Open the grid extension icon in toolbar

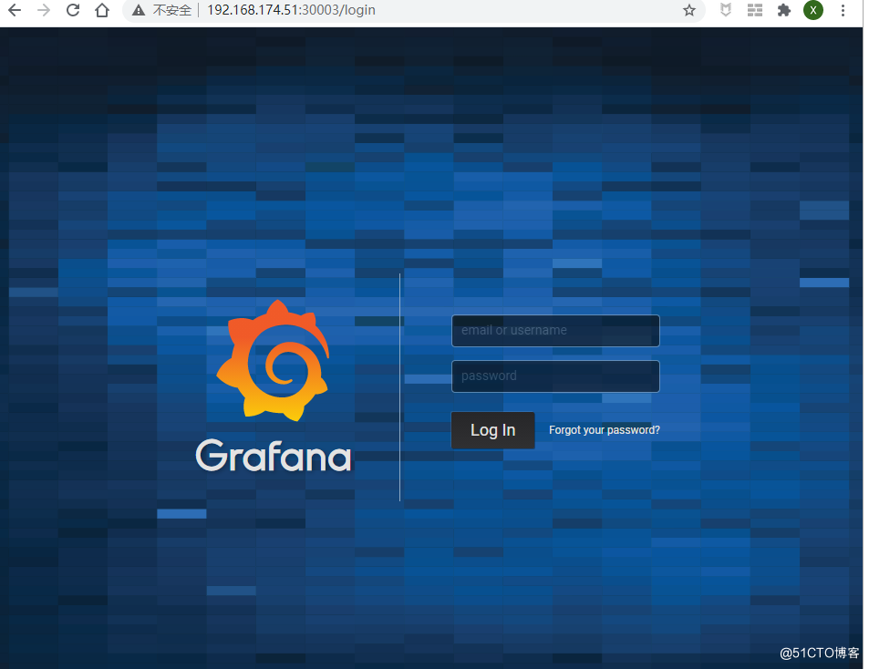coord(755,10)
